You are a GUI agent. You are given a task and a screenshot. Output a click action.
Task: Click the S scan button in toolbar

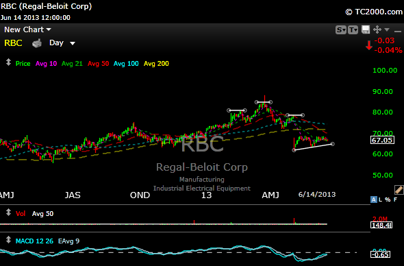[x=340, y=30]
